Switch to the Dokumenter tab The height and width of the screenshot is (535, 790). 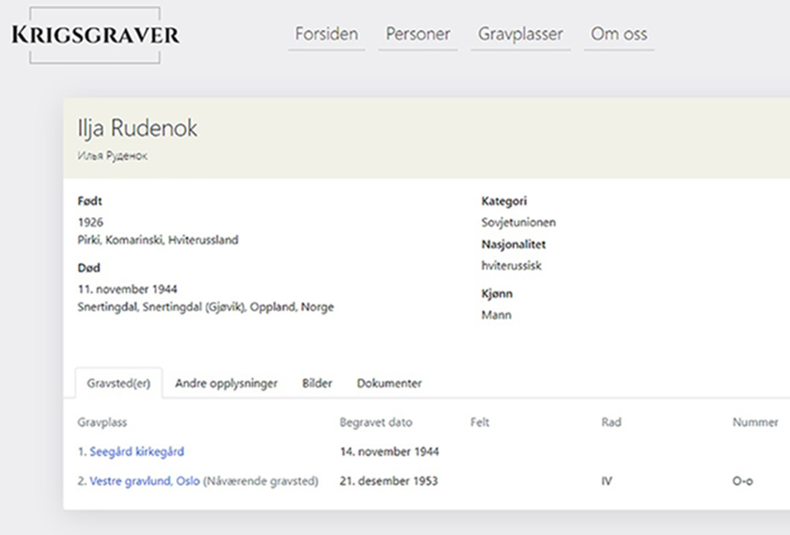389,384
